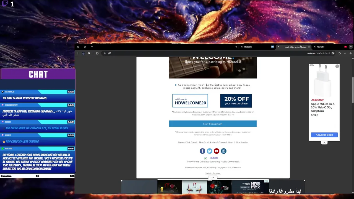Click the Unsubscribe link
Screen dimensions: 354x199
point(242,142)
